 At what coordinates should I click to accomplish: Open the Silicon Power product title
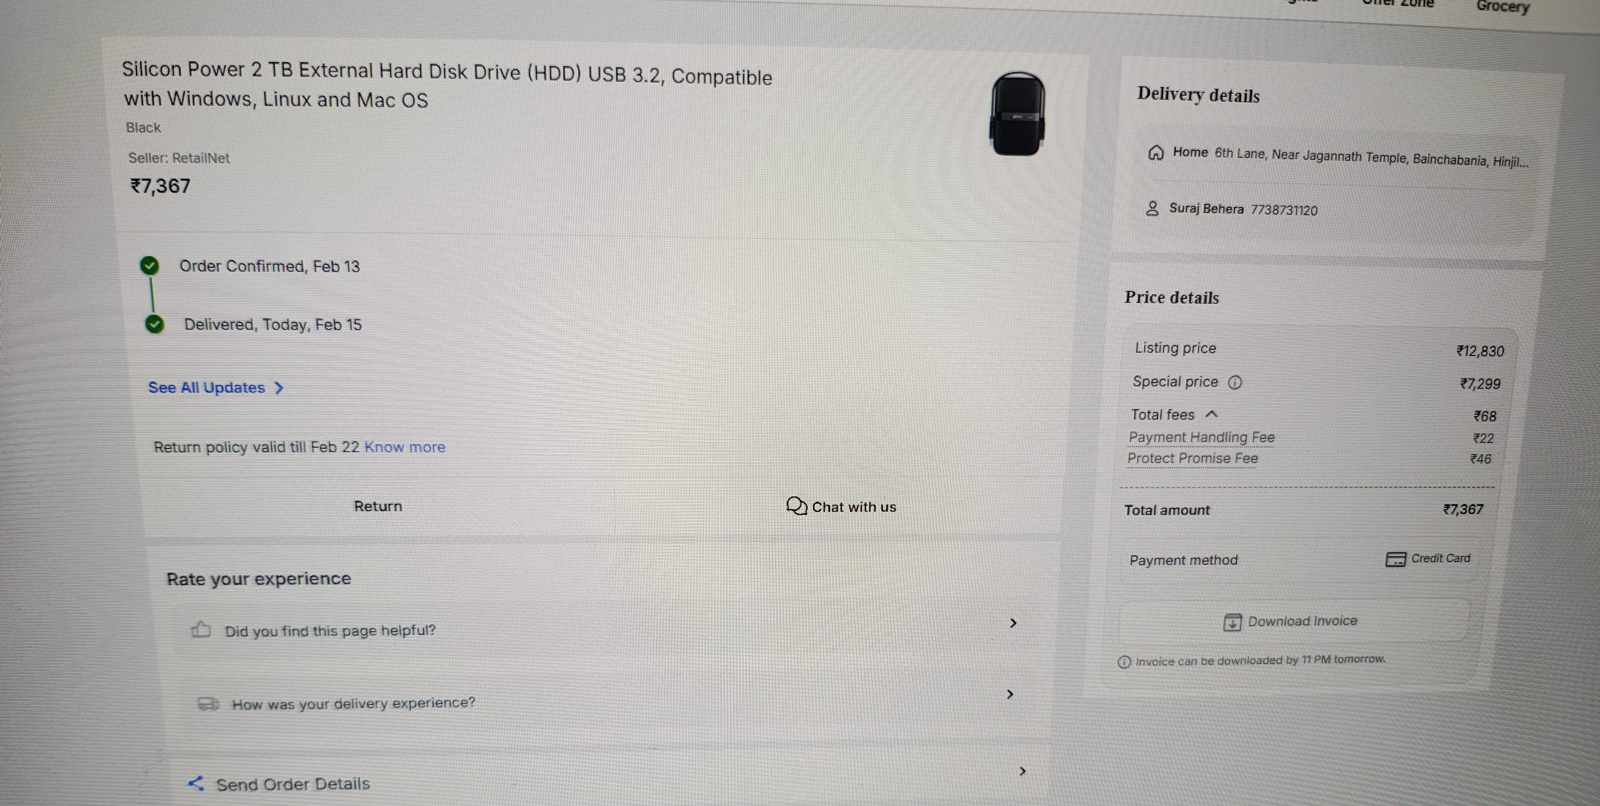click(x=446, y=84)
